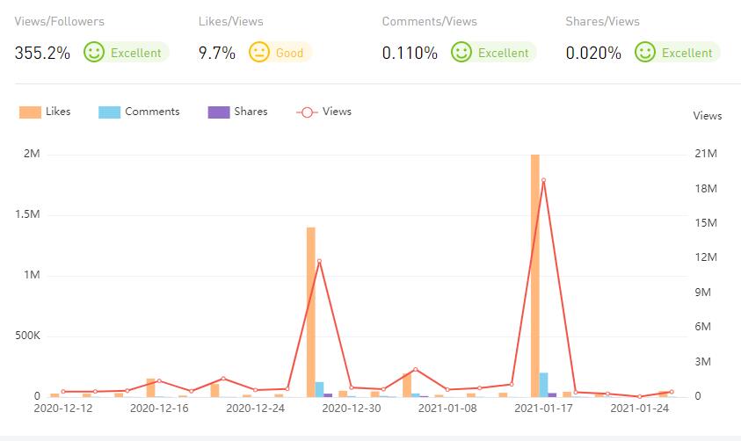
Task: Click the Comments/Views Excellent smiley icon
Action: pos(461,53)
